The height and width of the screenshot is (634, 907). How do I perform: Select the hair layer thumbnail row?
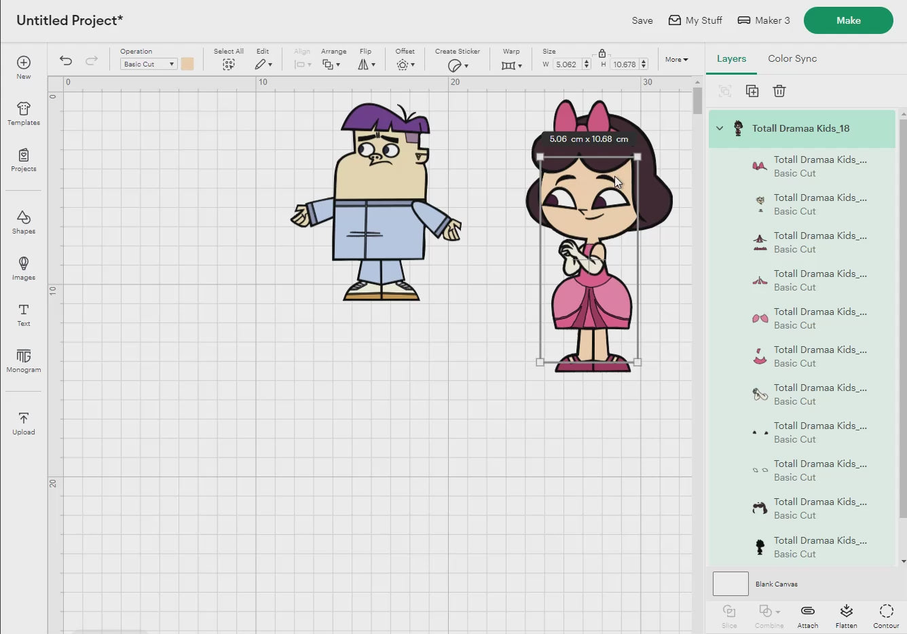coord(802,508)
